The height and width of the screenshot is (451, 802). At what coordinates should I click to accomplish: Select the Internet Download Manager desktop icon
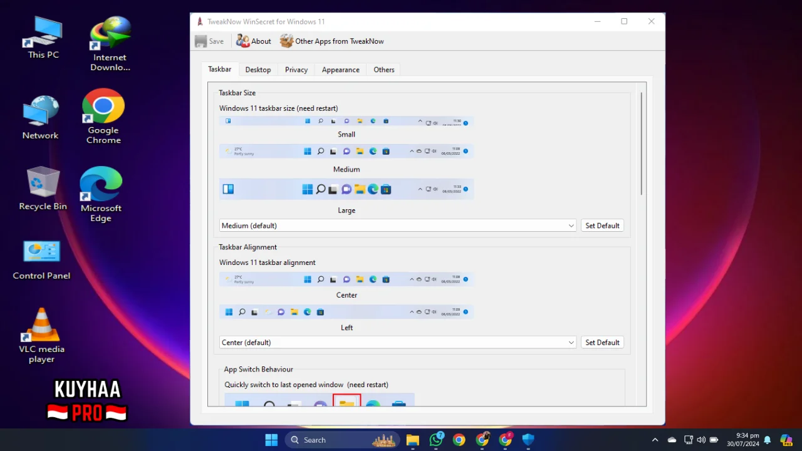click(x=110, y=43)
